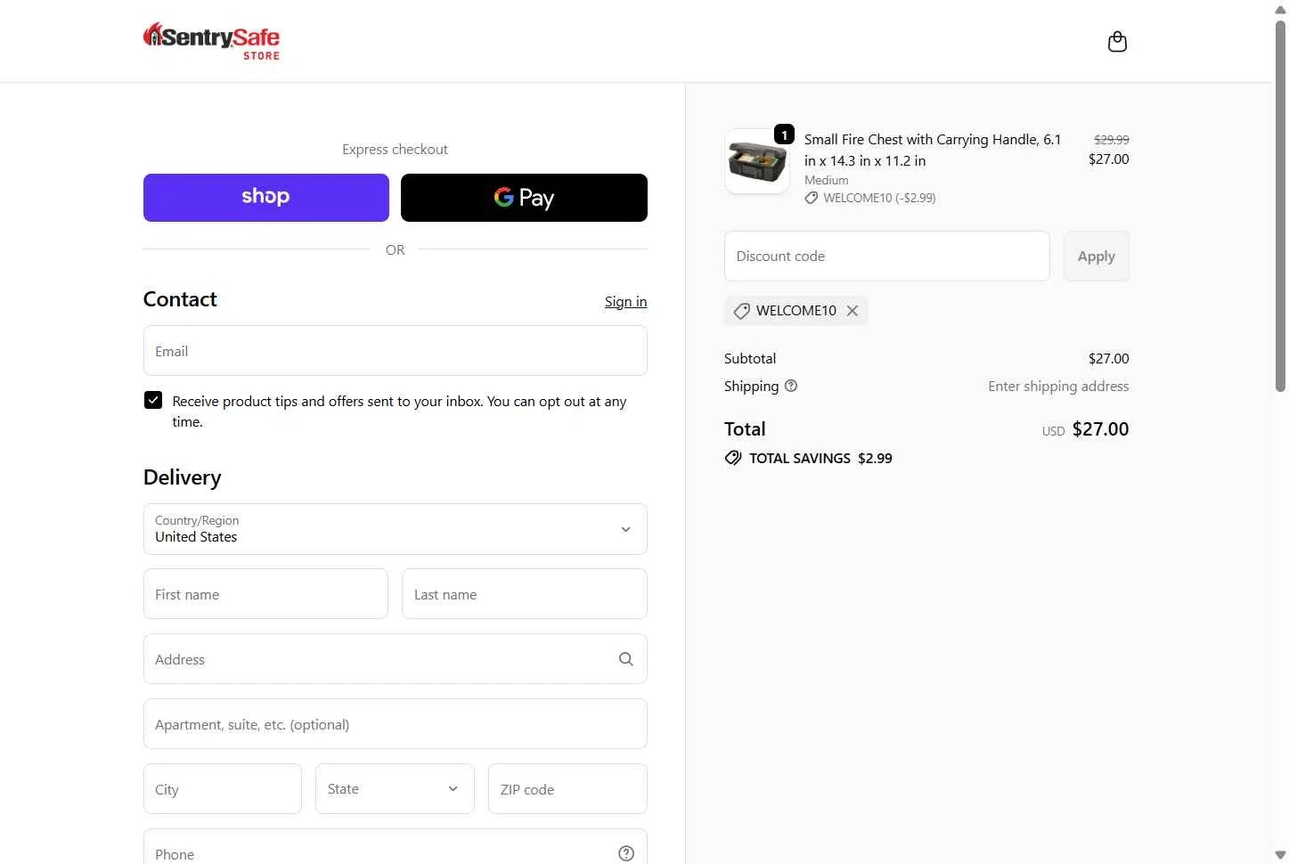Click the struck-through $29.99 price
Screen dimensions: 1289x864
click(x=1111, y=140)
